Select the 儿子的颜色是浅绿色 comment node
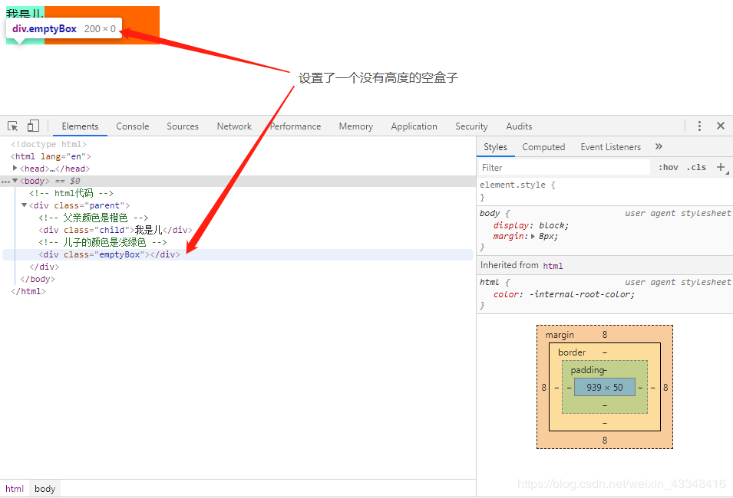Screen dimensions: 733x498 pos(102,242)
